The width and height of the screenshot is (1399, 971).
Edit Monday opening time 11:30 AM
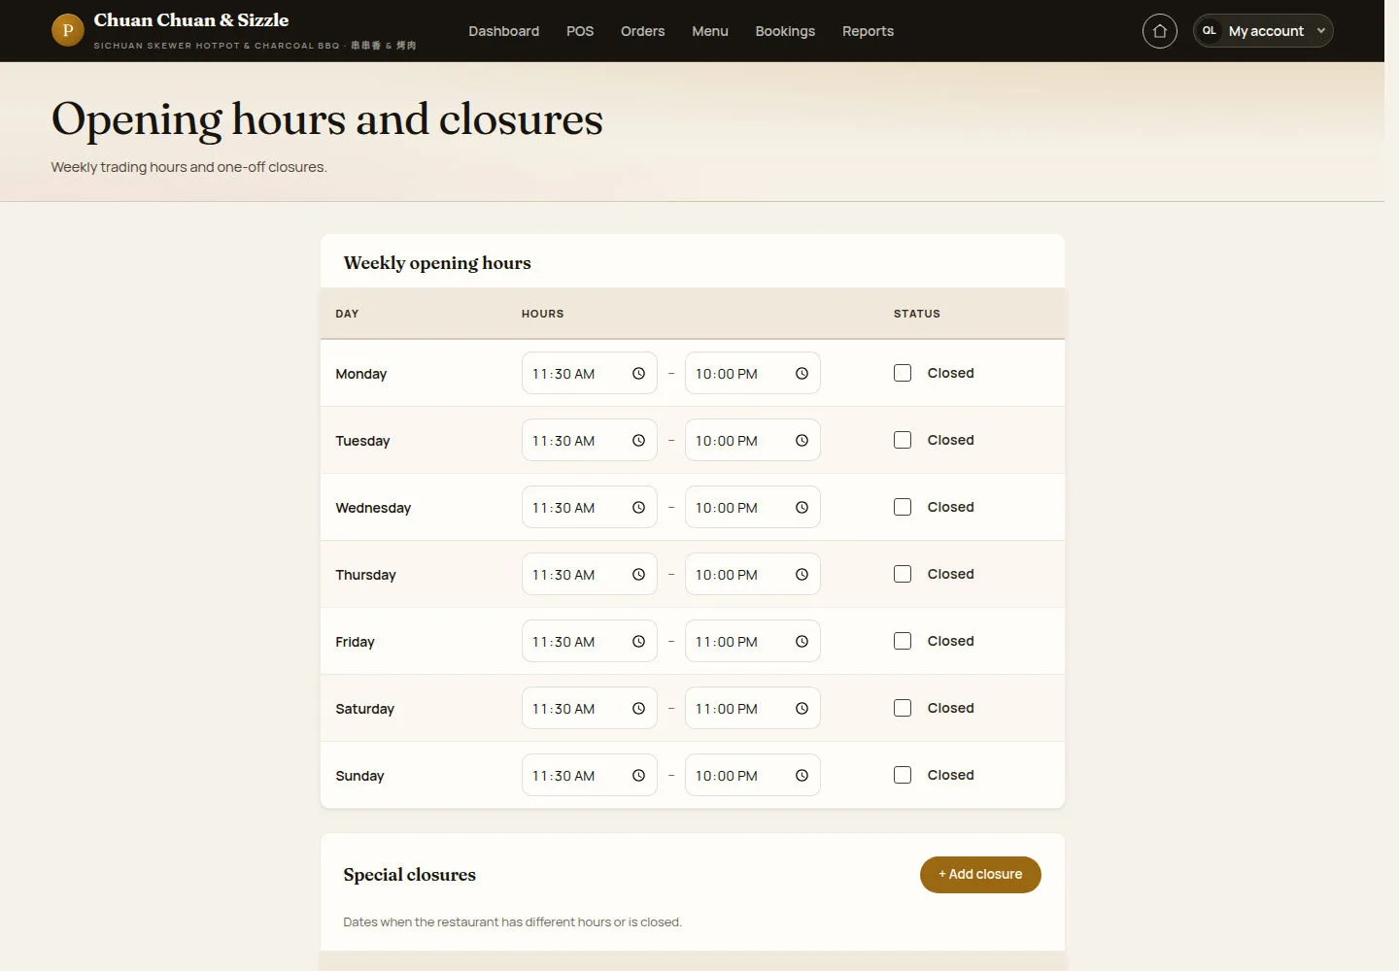click(590, 373)
